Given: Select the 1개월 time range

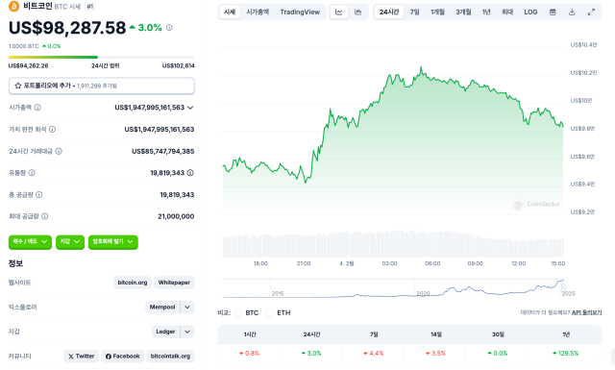Looking at the screenshot, I should coord(437,12).
